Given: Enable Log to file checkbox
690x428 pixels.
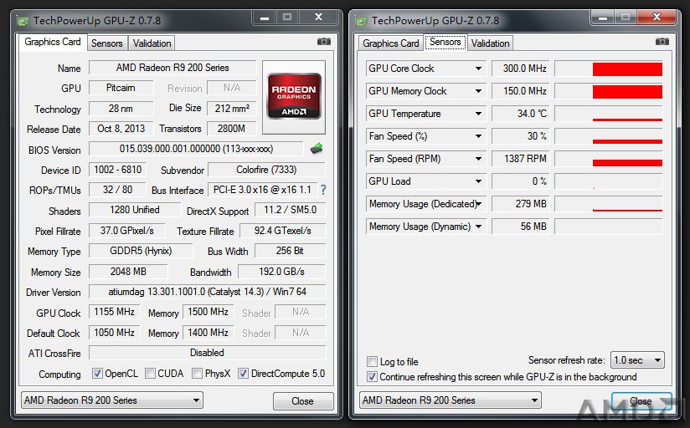Looking at the screenshot, I should pyautogui.click(x=373, y=362).
